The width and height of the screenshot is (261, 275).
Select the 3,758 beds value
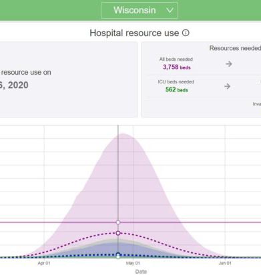click(177, 67)
